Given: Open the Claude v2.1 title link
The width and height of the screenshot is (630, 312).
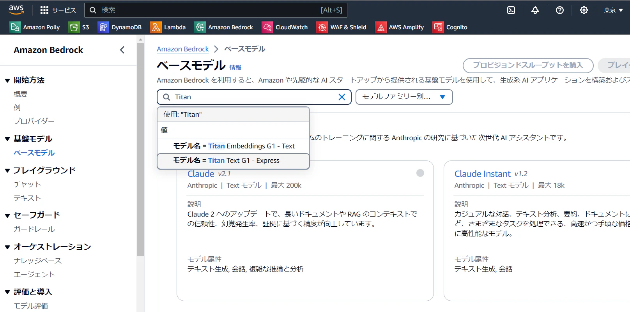Looking at the screenshot, I should (201, 174).
